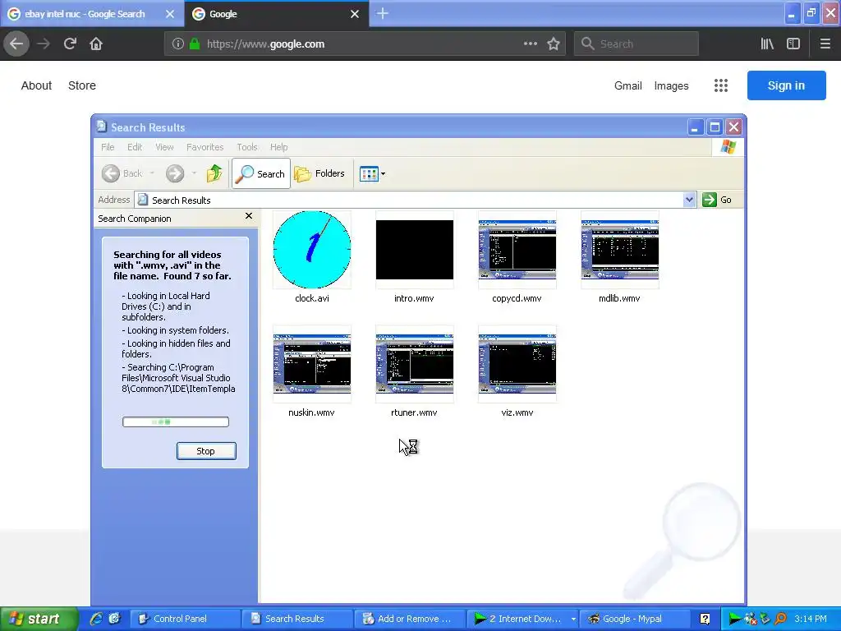
Task: Close the Search Companion pane
Action: 248,216
